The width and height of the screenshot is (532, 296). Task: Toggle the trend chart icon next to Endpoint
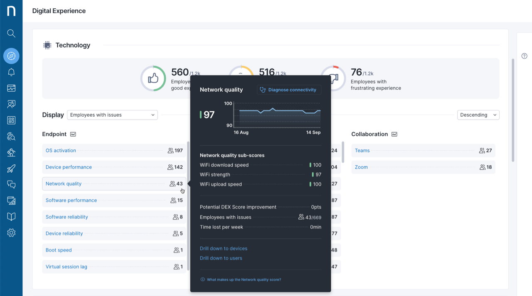click(73, 134)
